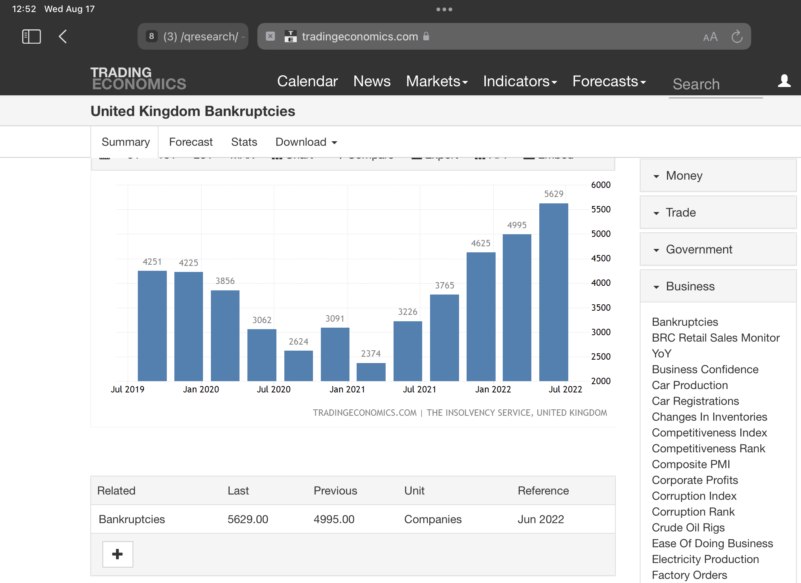The image size is (801, 583).
Task: Switch to the qresearch browser tab
Action: (x=193, y=37)
